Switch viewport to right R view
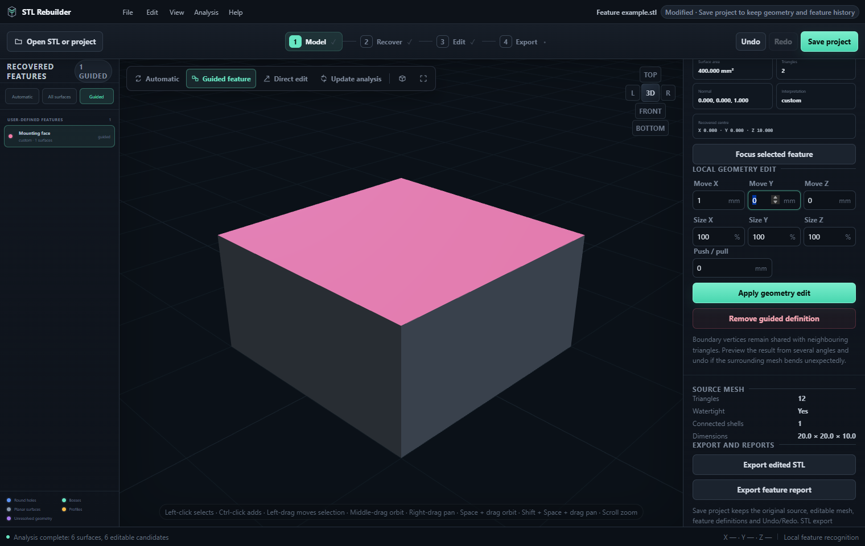This screenshot has height=546, width=865. point(668,93)
